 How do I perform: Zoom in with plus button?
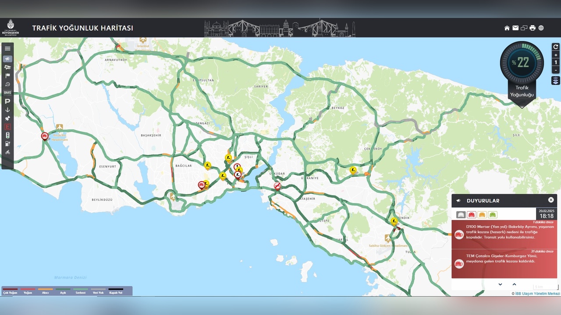(x=556, y=55)
